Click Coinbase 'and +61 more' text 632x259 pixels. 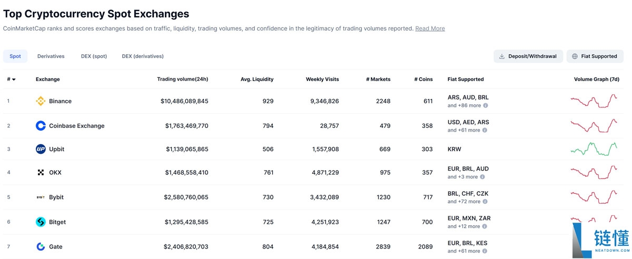click(464, 130)
